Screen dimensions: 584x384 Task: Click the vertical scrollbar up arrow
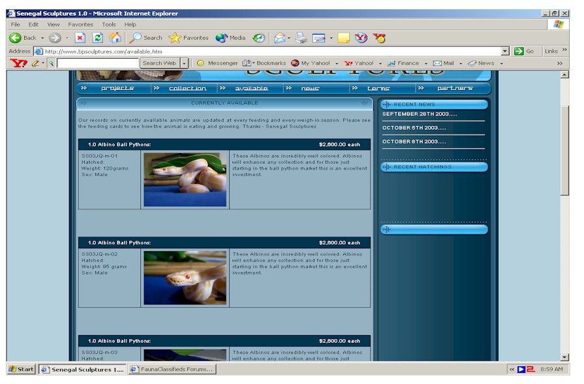point(564,75)
